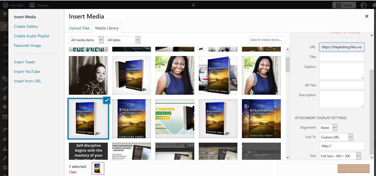
Task: Click the Posts pushpin icon in sidebar
Action: pos(5,26)
